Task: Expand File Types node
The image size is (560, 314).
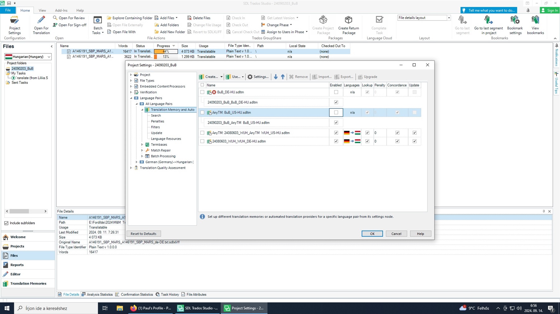Action: [131, 81]
